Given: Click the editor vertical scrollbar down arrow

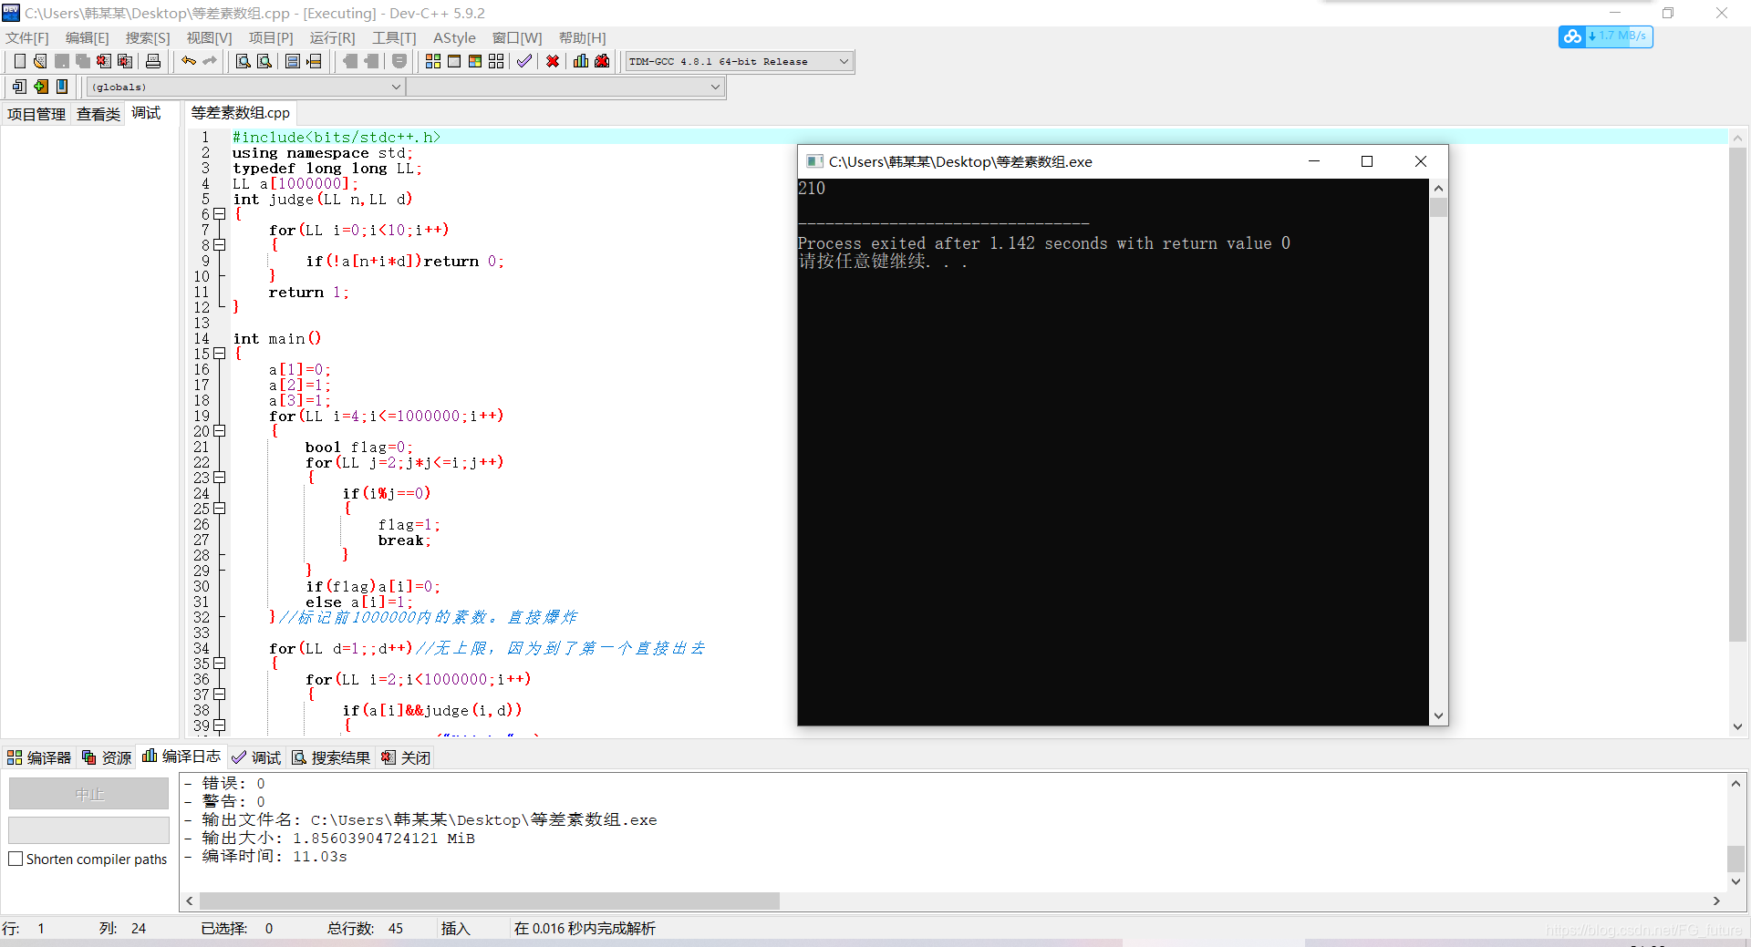Looking at the screenshot, I should pos(1737,726).
